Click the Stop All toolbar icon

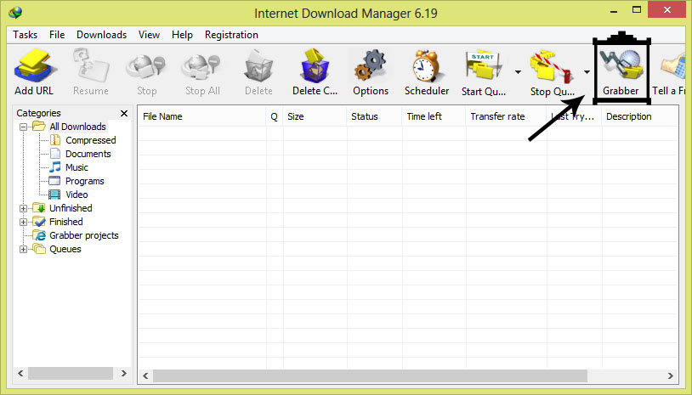pyautogui.click(x=202, y=66)
